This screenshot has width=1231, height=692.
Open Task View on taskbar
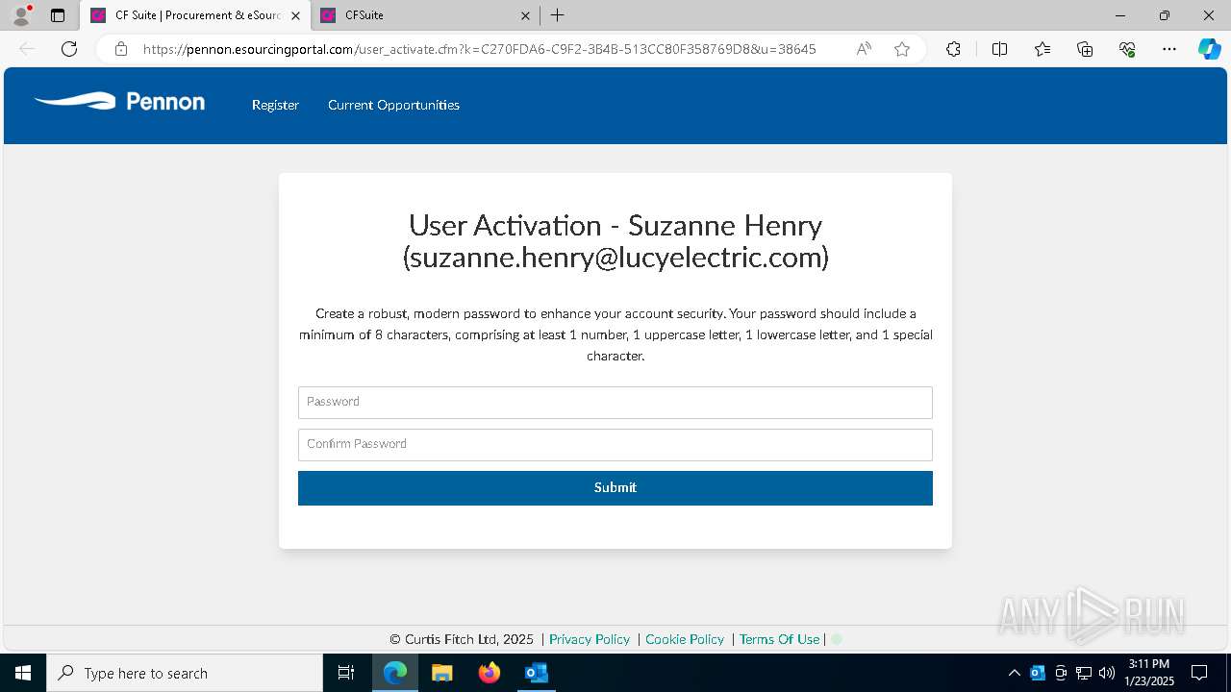(x=346, y=673)
